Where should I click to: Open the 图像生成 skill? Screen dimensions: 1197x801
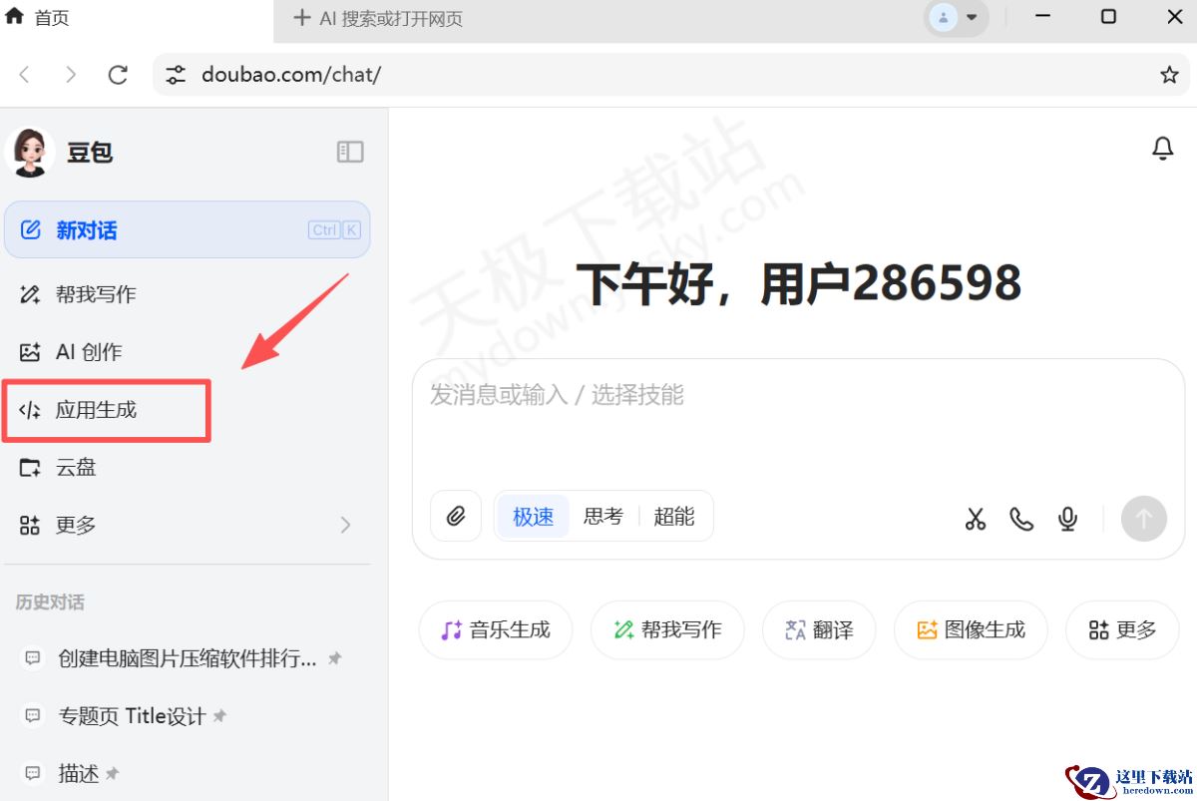click(970, 629)
